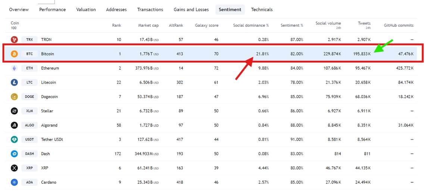Open the Gains and Losses tab

click(191, 10)
